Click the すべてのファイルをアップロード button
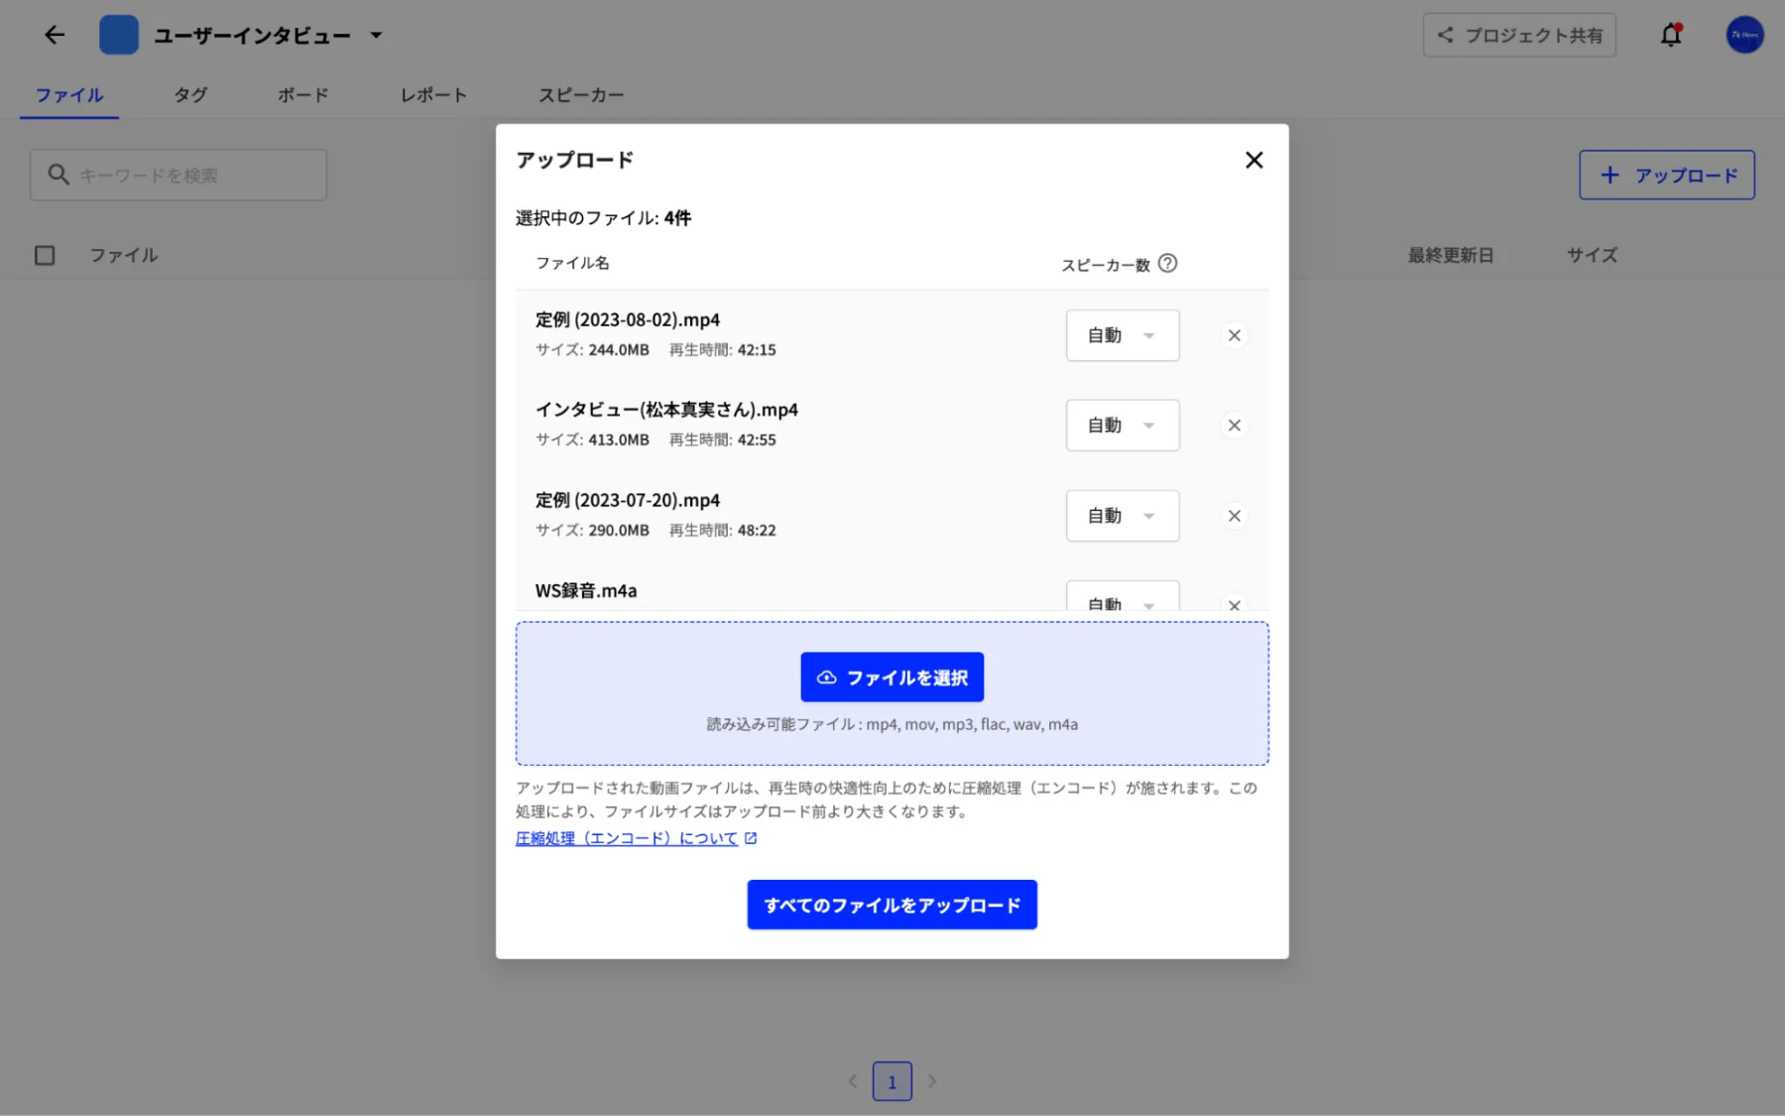 click(892, 905)
